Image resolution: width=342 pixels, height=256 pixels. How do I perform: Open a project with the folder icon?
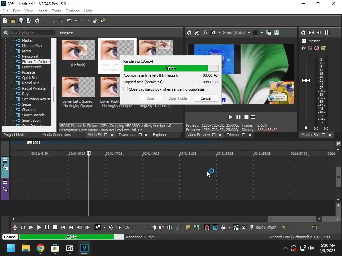click(13, 21)
